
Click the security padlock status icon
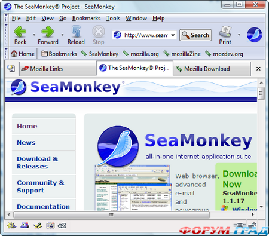252,225
